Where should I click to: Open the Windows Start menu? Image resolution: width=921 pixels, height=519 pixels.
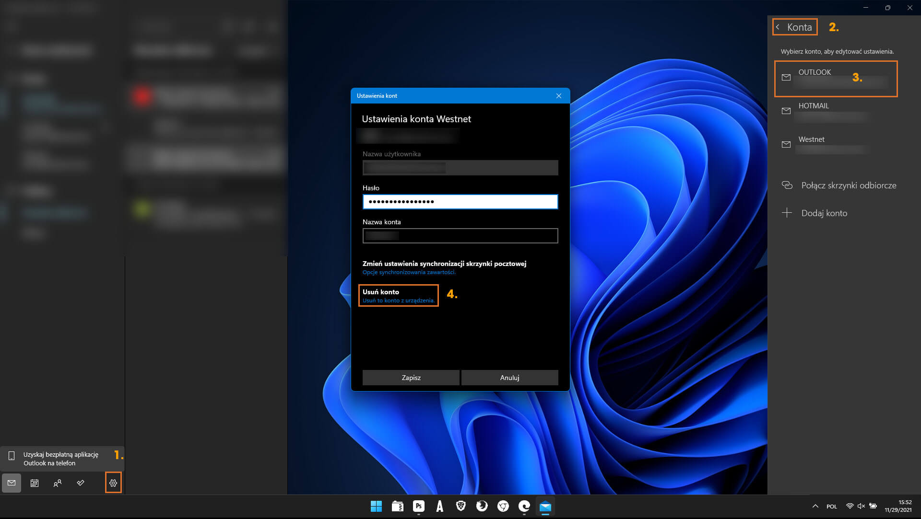click(377, 507)
